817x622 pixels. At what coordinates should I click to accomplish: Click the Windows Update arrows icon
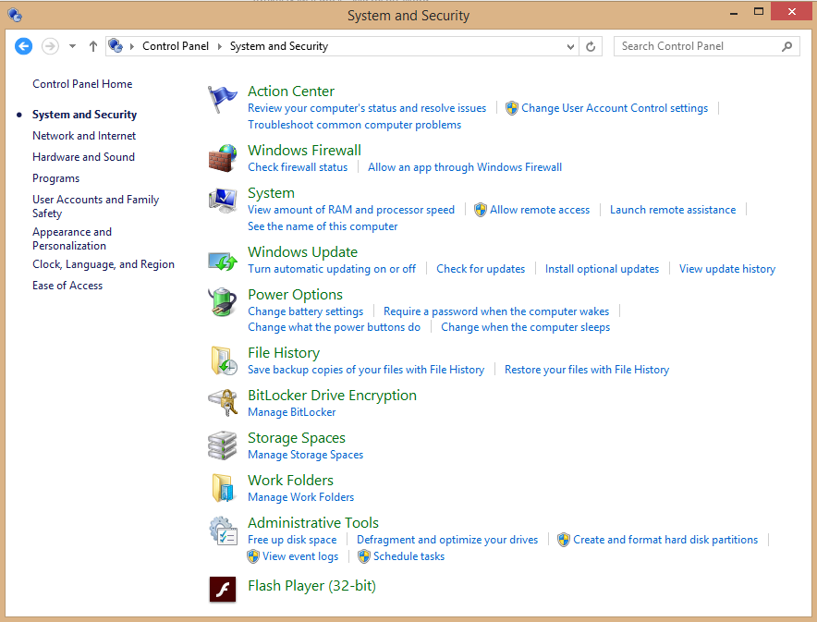tap(223, 261)
